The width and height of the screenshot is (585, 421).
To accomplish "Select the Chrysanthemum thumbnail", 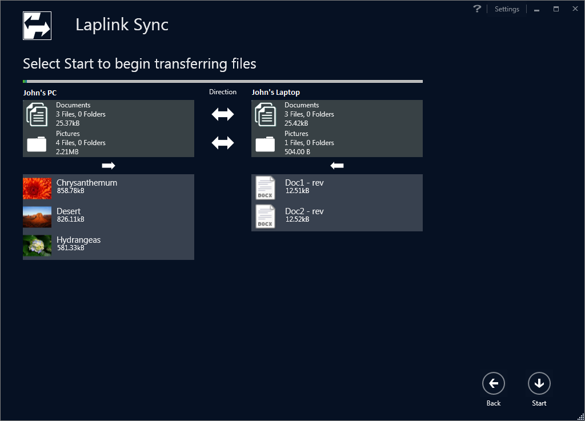I will [x=37, y=189].
